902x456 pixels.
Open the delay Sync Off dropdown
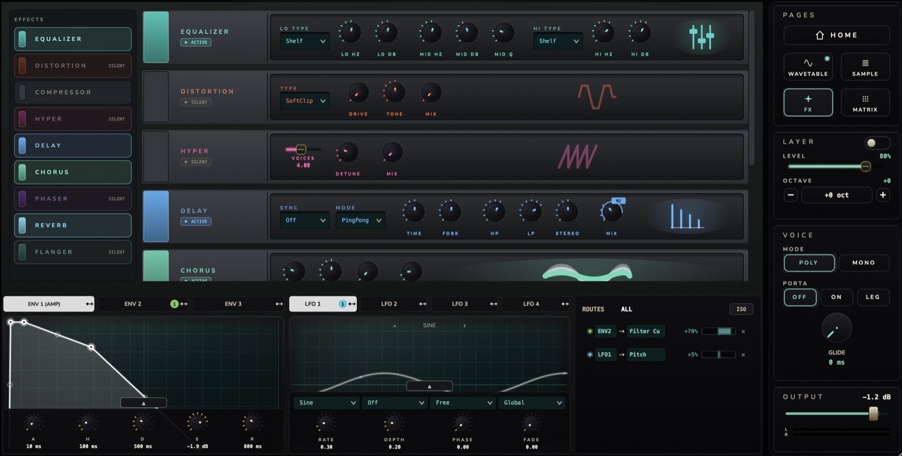point(304,220)
